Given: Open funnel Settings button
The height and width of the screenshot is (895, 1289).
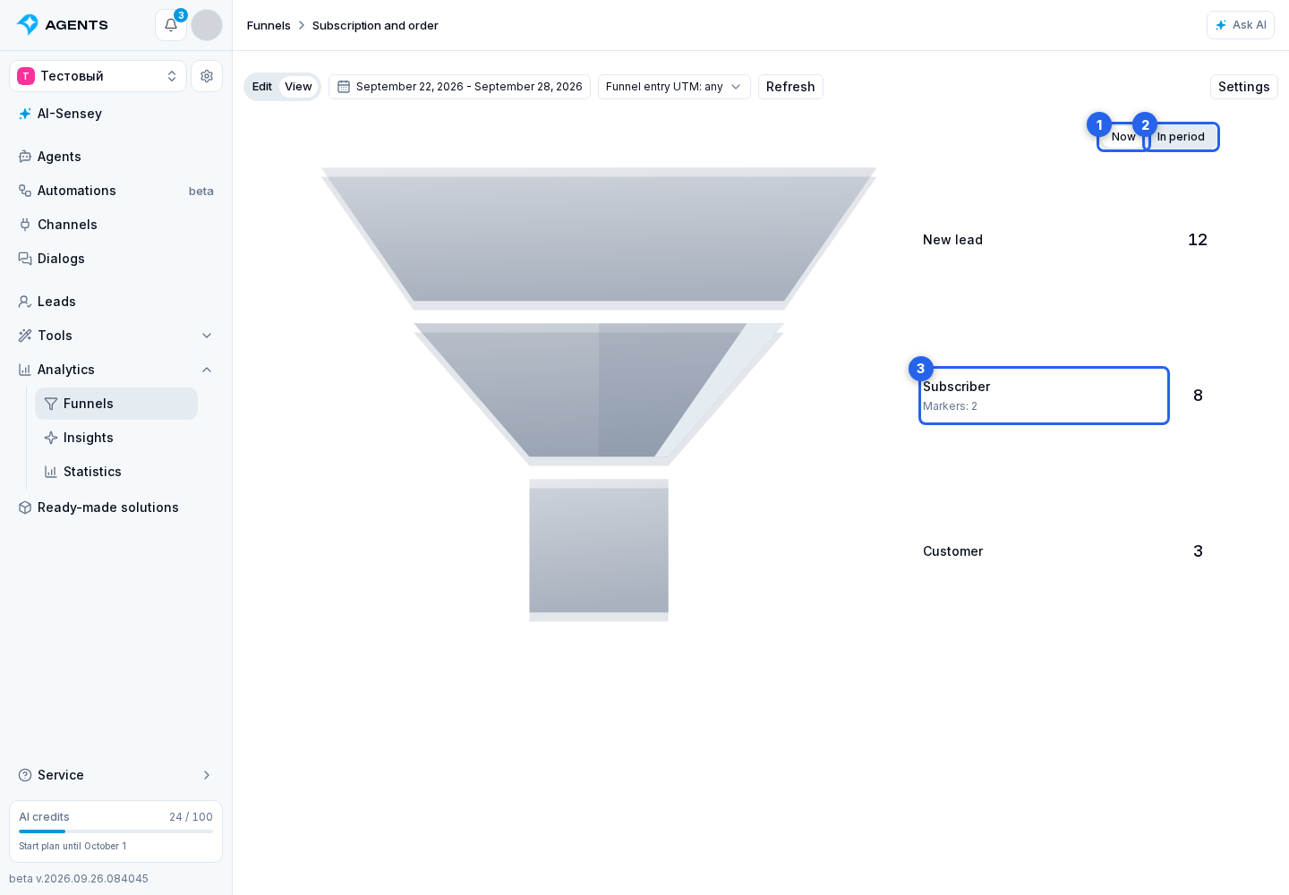Looking at the screenshot, I should click(1243, 87).
